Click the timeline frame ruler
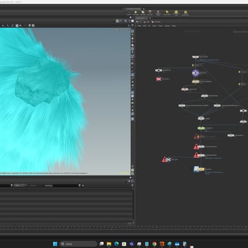Viewport: 248px width, 248px height. click(124, 227)
